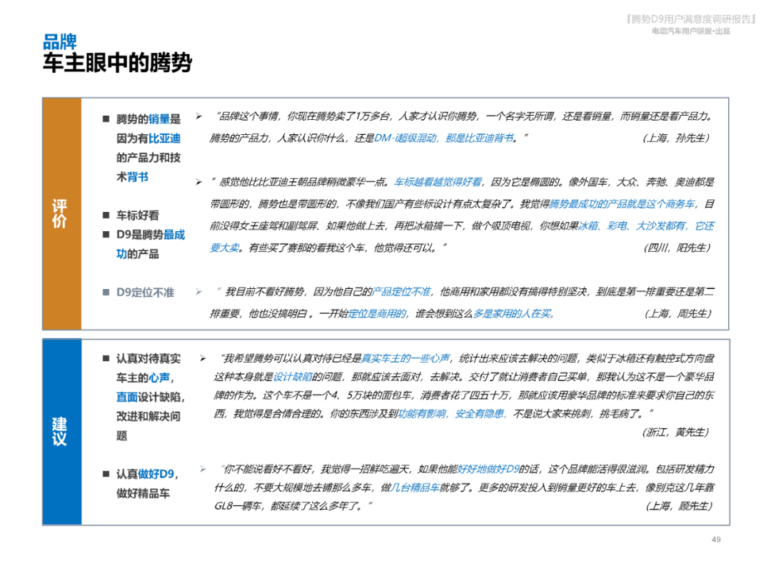771x578 pixels.
Task: Click the arrow marker before 黄先生's quote
Action: point(202,358)
